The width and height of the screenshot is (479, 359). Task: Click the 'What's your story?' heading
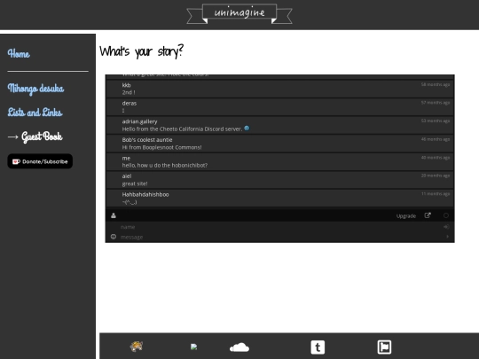(141, 51)
